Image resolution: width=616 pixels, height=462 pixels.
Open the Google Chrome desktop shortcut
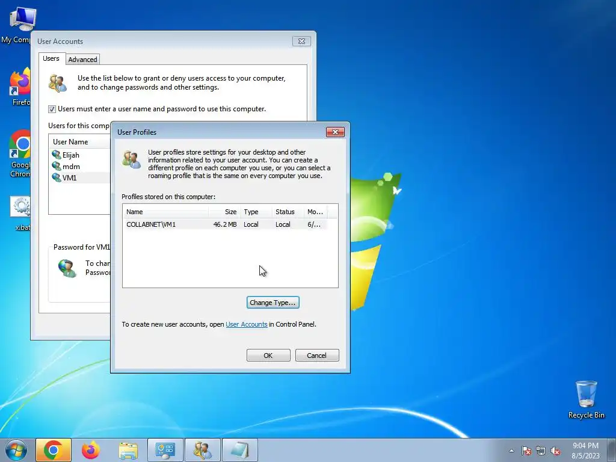(x=20, y=154)
